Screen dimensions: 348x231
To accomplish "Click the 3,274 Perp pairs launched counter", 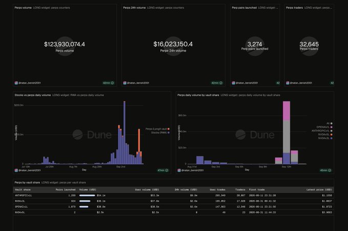I will pos(255,44).
